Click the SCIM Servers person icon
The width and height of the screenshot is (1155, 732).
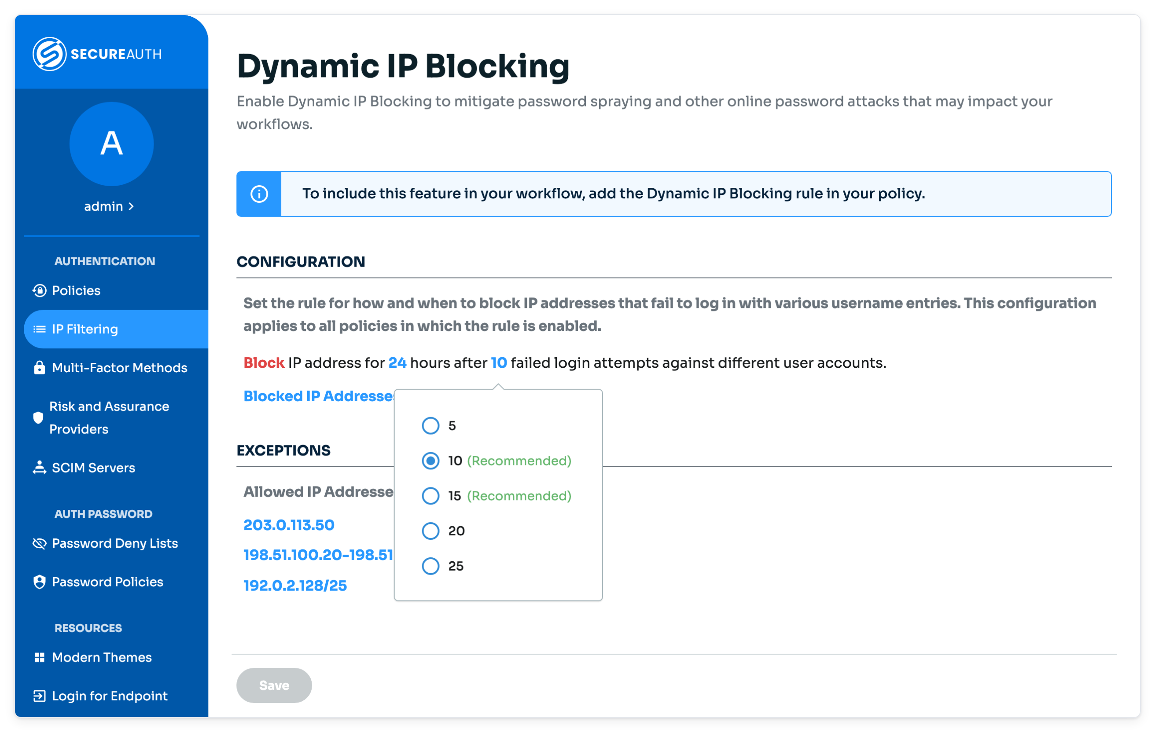[39, 468]
